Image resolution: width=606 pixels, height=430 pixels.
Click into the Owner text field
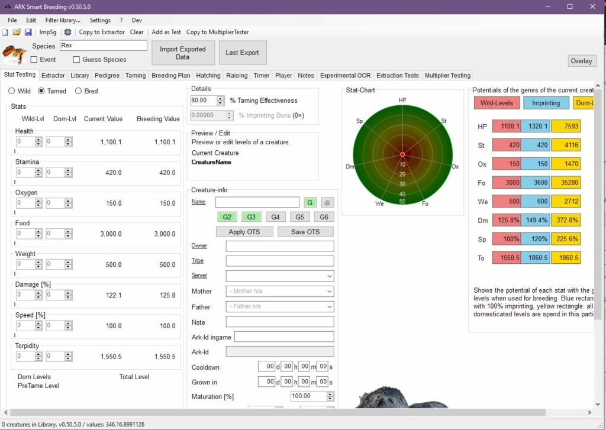[279, 246]
